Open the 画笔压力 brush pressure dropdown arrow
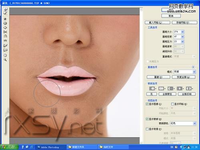This screenshot has height=150, width=200. click(182, 42)
